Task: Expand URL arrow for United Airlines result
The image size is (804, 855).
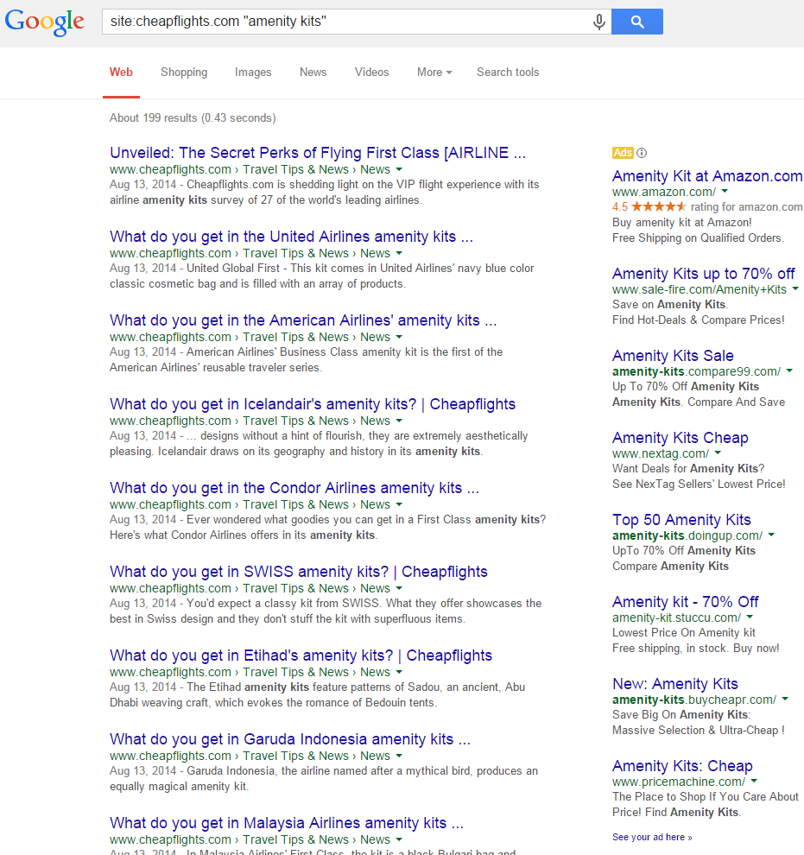Action: pos(399,254)
